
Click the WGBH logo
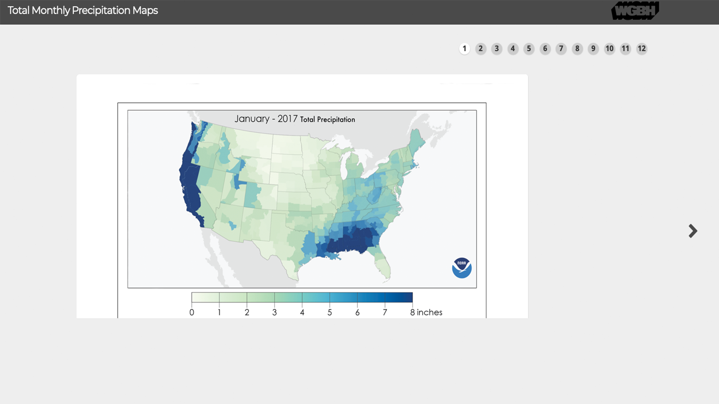pyautogui.click(x=635, y=11)
